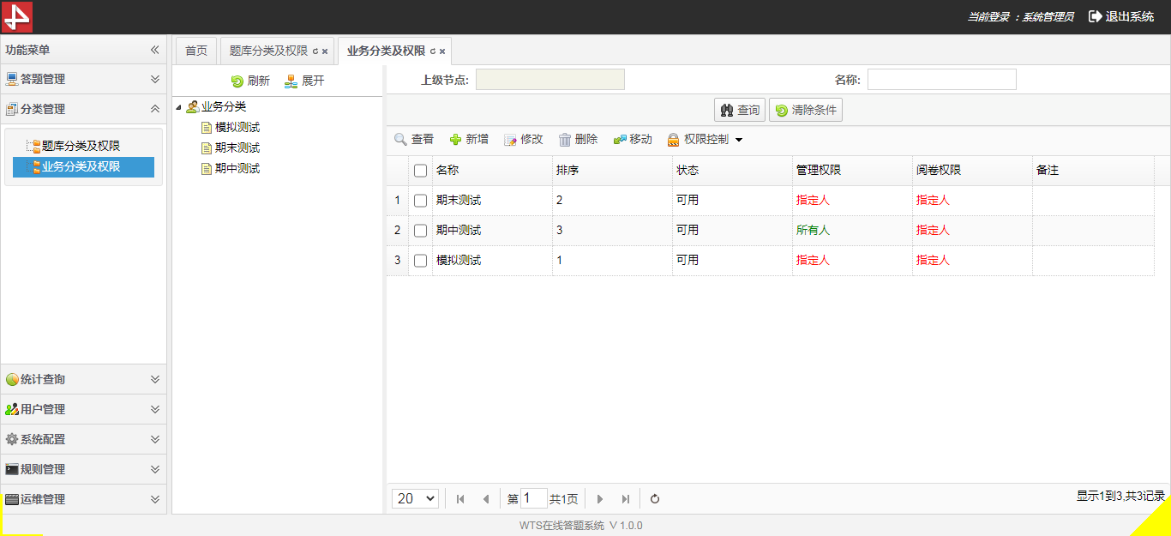Viewport: 1171px width, 536px height.
Task: Expand the 统计查询 sidebar section
Action: point(83,379)
